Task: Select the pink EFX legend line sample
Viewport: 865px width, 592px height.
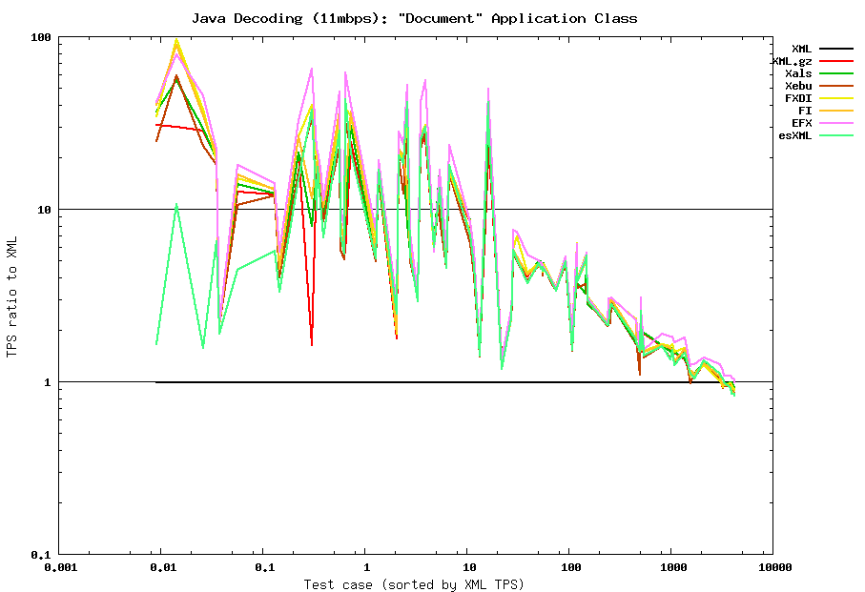Action: [x=835, y=123]
